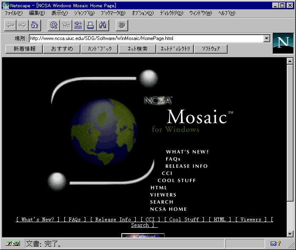Click FAQs in the image map
The image size is (296, 250).
coord(173,159)
